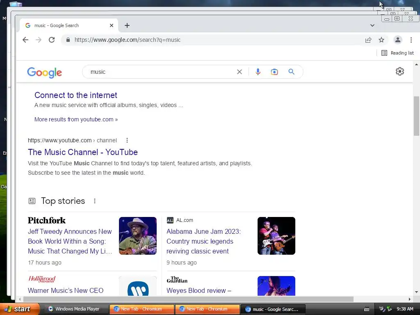The height and width of the screenshot is (315, 420).
Task: Switch to first New Tab - Chromium taskbar item
Action: [142, 309]
